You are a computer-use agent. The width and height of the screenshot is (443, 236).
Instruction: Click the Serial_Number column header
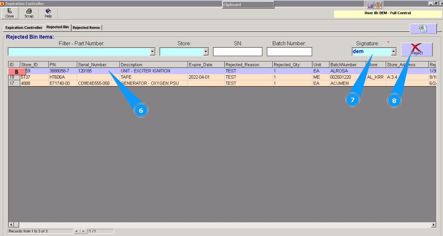pos(98,65)
